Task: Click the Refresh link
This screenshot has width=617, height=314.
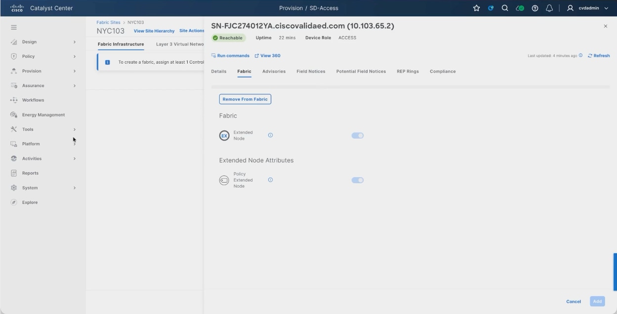Action: pos(599,56)
